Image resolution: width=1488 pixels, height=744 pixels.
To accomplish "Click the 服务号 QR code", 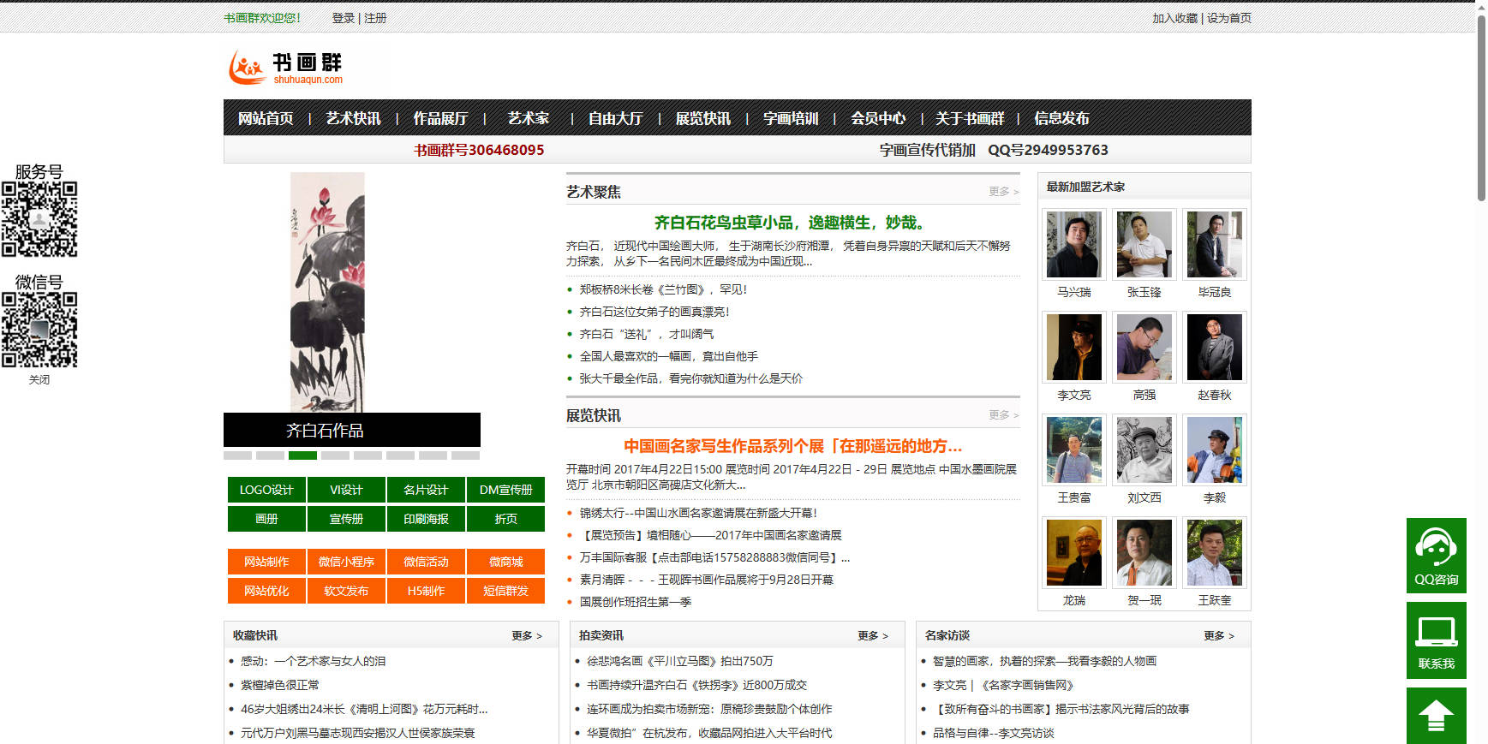I will [x=39, y=219].
